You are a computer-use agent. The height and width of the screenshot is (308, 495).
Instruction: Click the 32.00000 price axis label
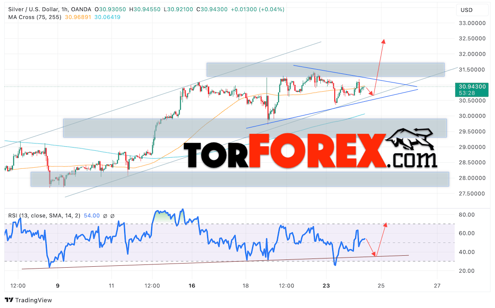pyautogui.click(x=472, y=54)
